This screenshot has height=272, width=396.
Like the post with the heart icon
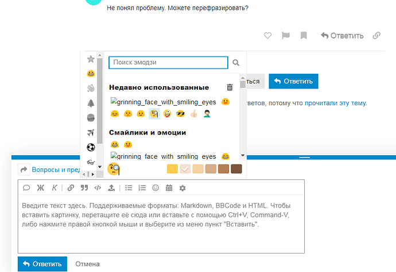point(267,36)
